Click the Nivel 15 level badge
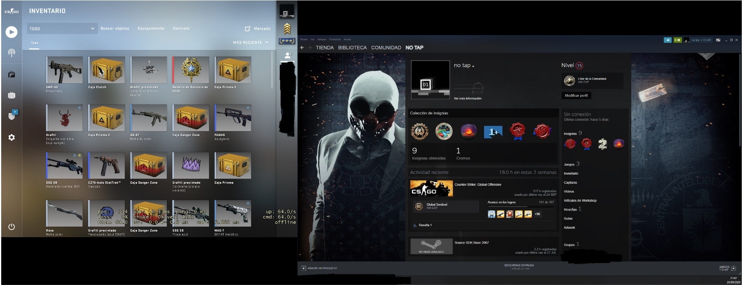The width and height of the screenshot is (745, 285). (579, 66)
